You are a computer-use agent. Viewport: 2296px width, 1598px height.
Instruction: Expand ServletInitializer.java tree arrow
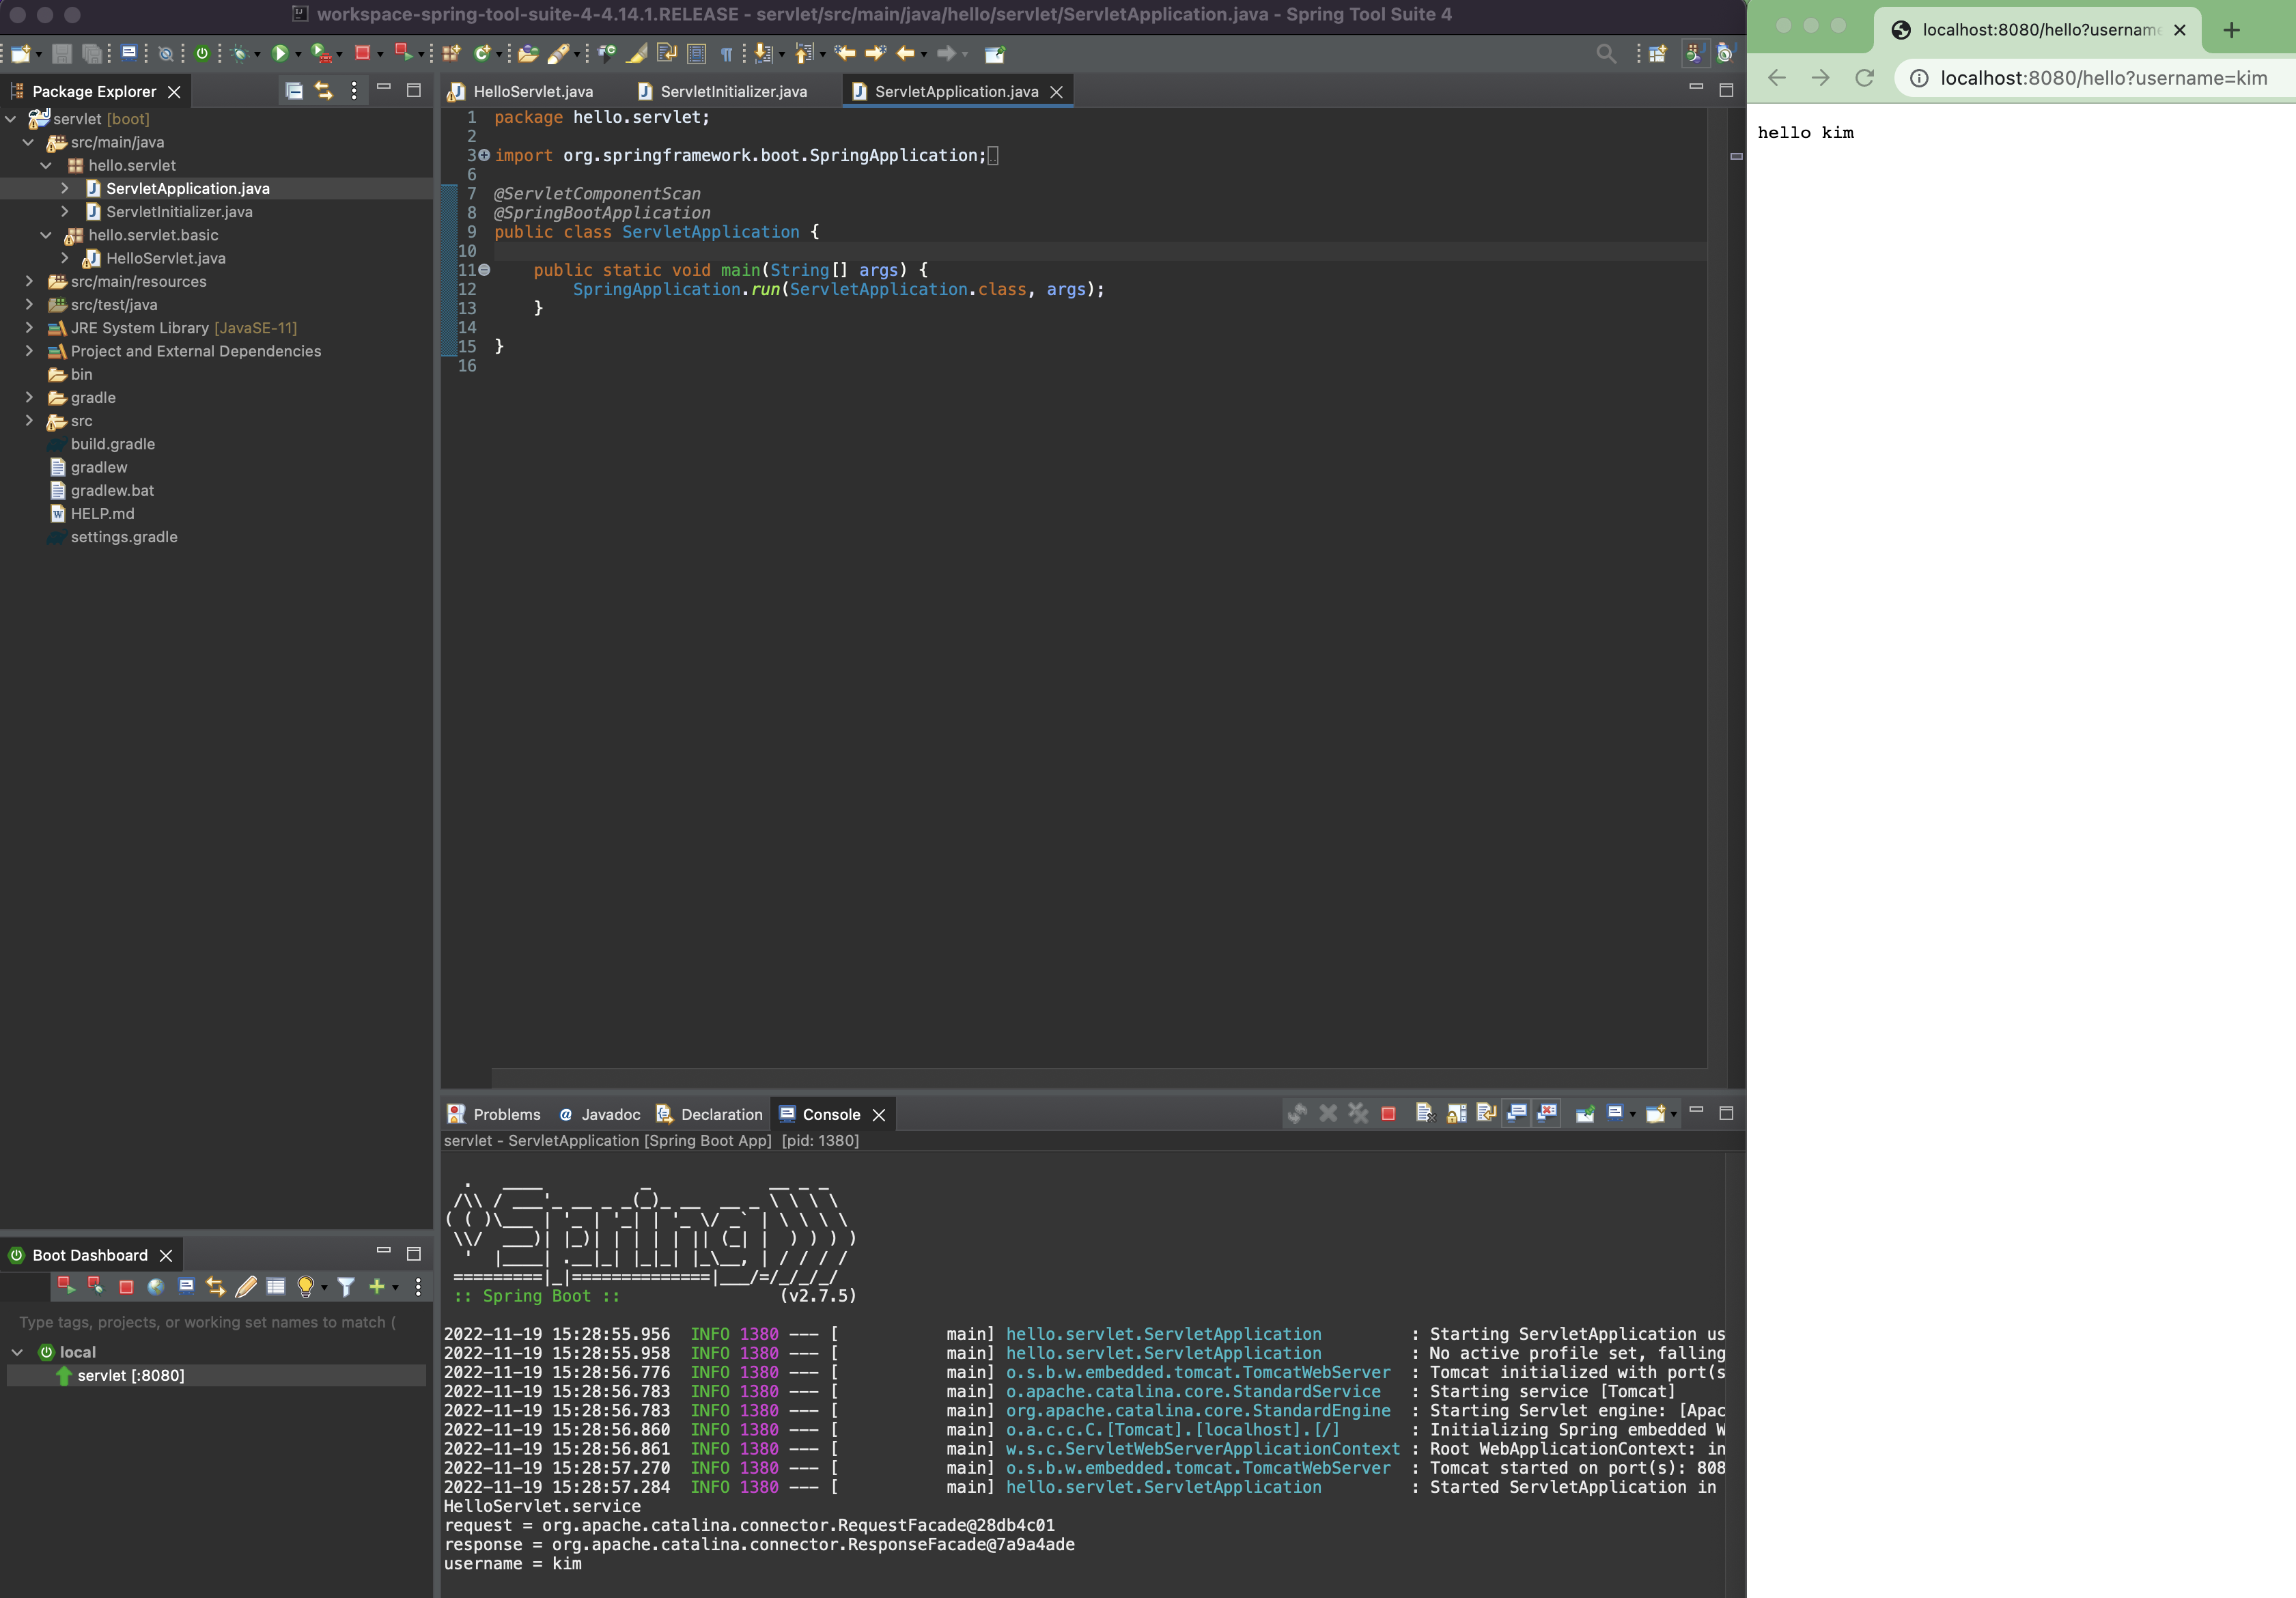pos(65,212)
